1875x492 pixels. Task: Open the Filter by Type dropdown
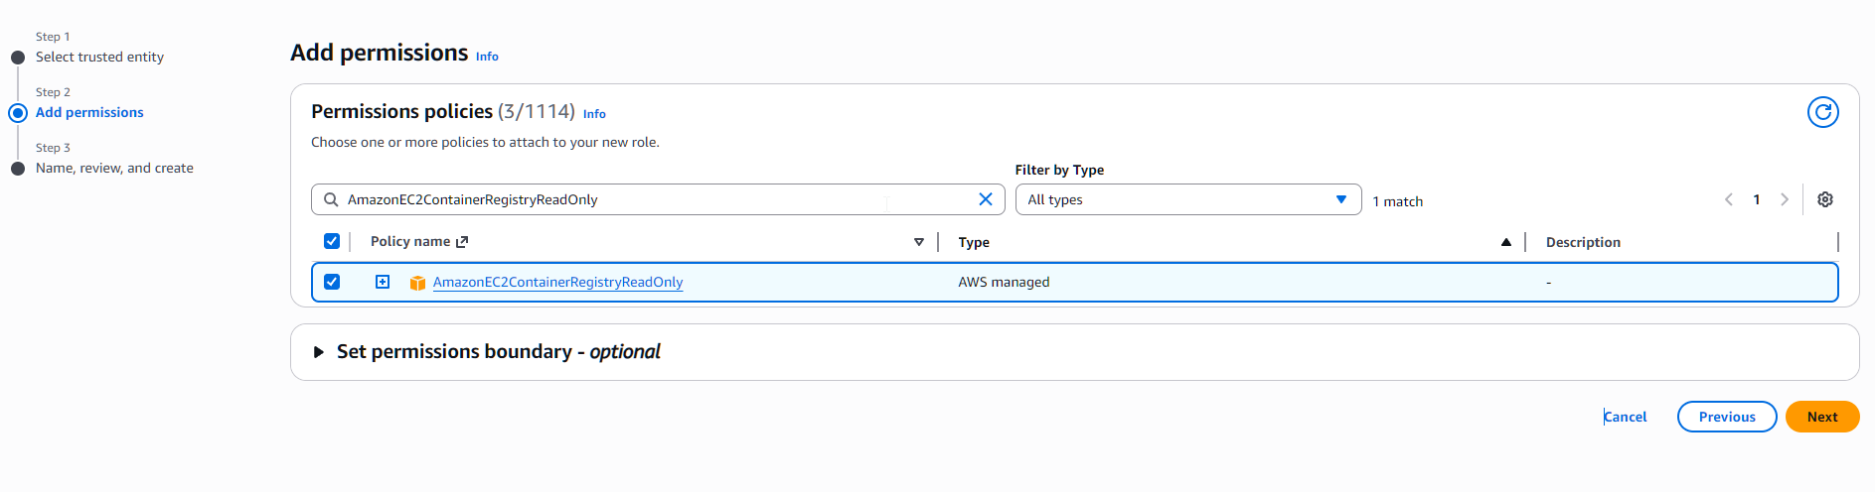(x=1187, y=199)
